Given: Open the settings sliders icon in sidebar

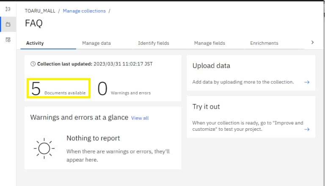Looking at the screenshot, I should click(x=8, y=8).
